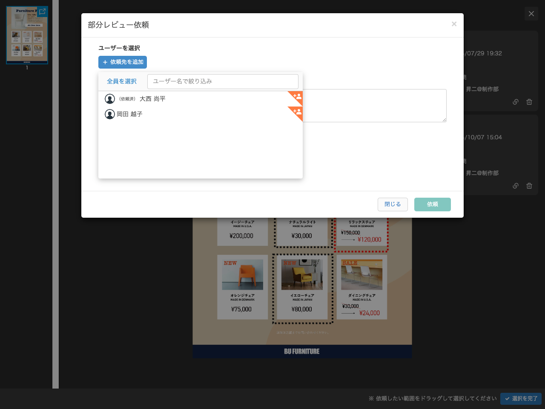Add 大西 尚平 using the orange add-user icon
The width and height of the screenshot is (545, 409).
pyautogui.click(x=298, y=97)
